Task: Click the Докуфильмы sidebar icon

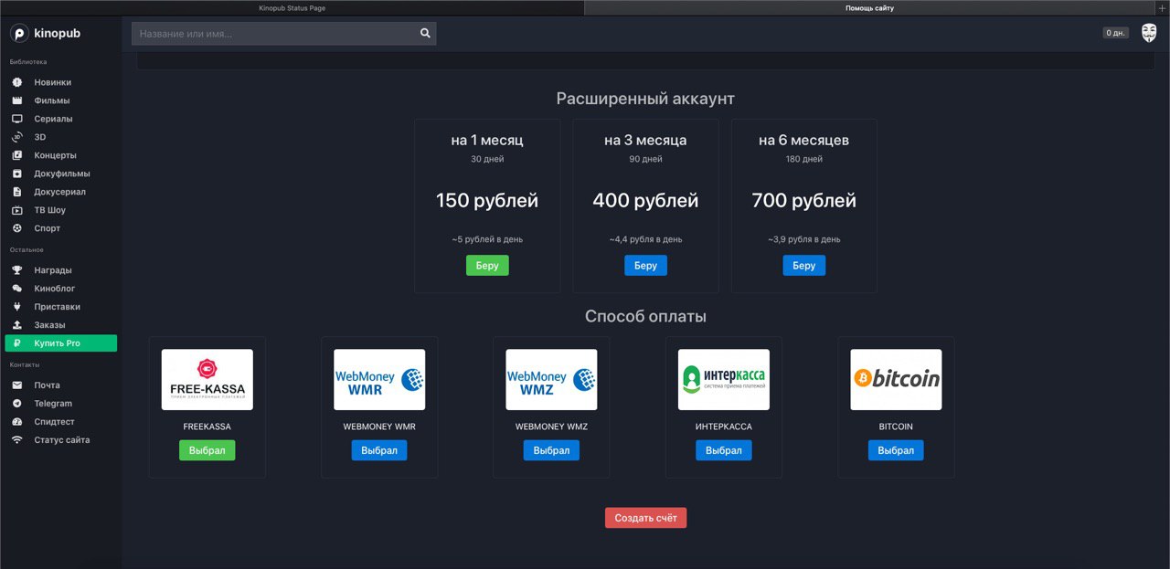Action: (x=16, y=174)
